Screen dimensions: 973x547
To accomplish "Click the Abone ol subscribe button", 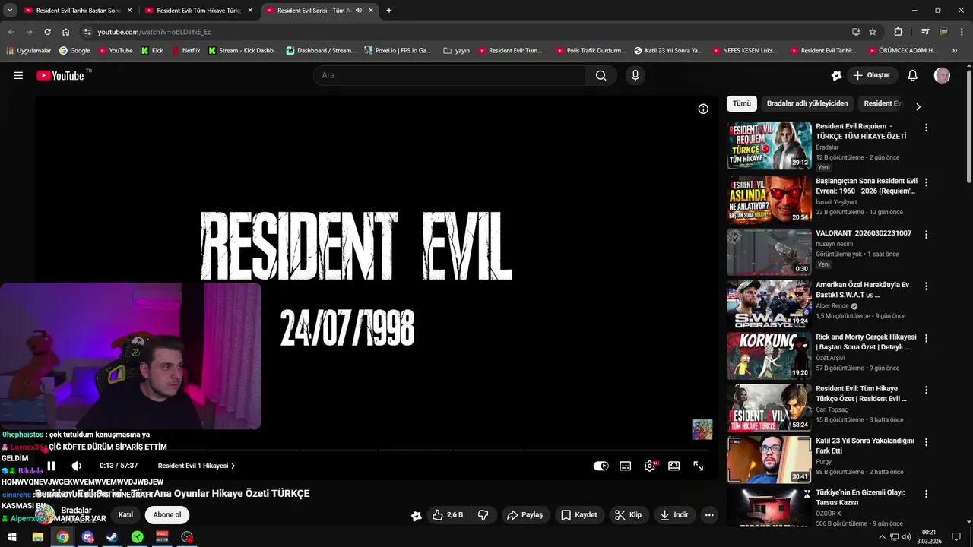I will coord(167,514).
